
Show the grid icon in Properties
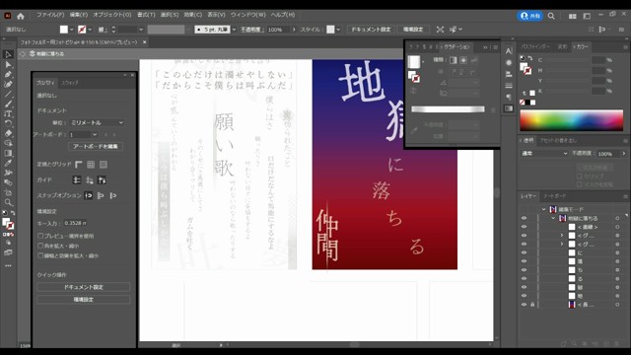(91, 165)
